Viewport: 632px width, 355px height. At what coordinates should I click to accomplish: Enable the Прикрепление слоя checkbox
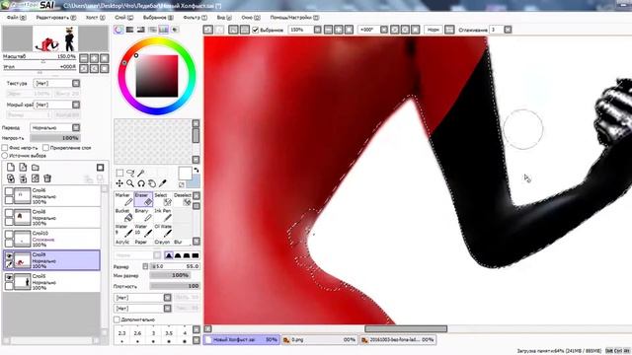[46, 148]
